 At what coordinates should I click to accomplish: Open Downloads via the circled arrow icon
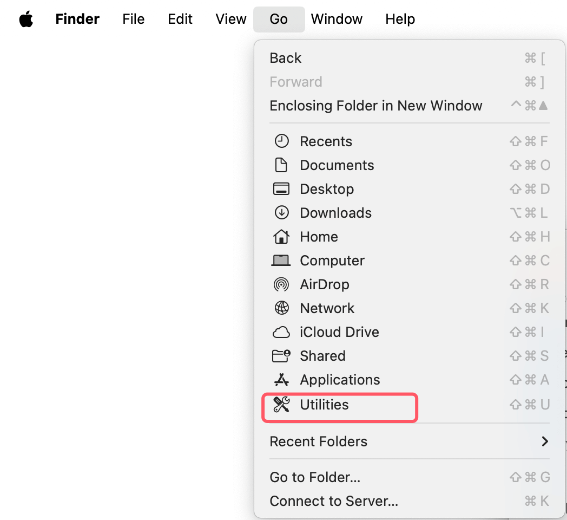tap(281, 212)
